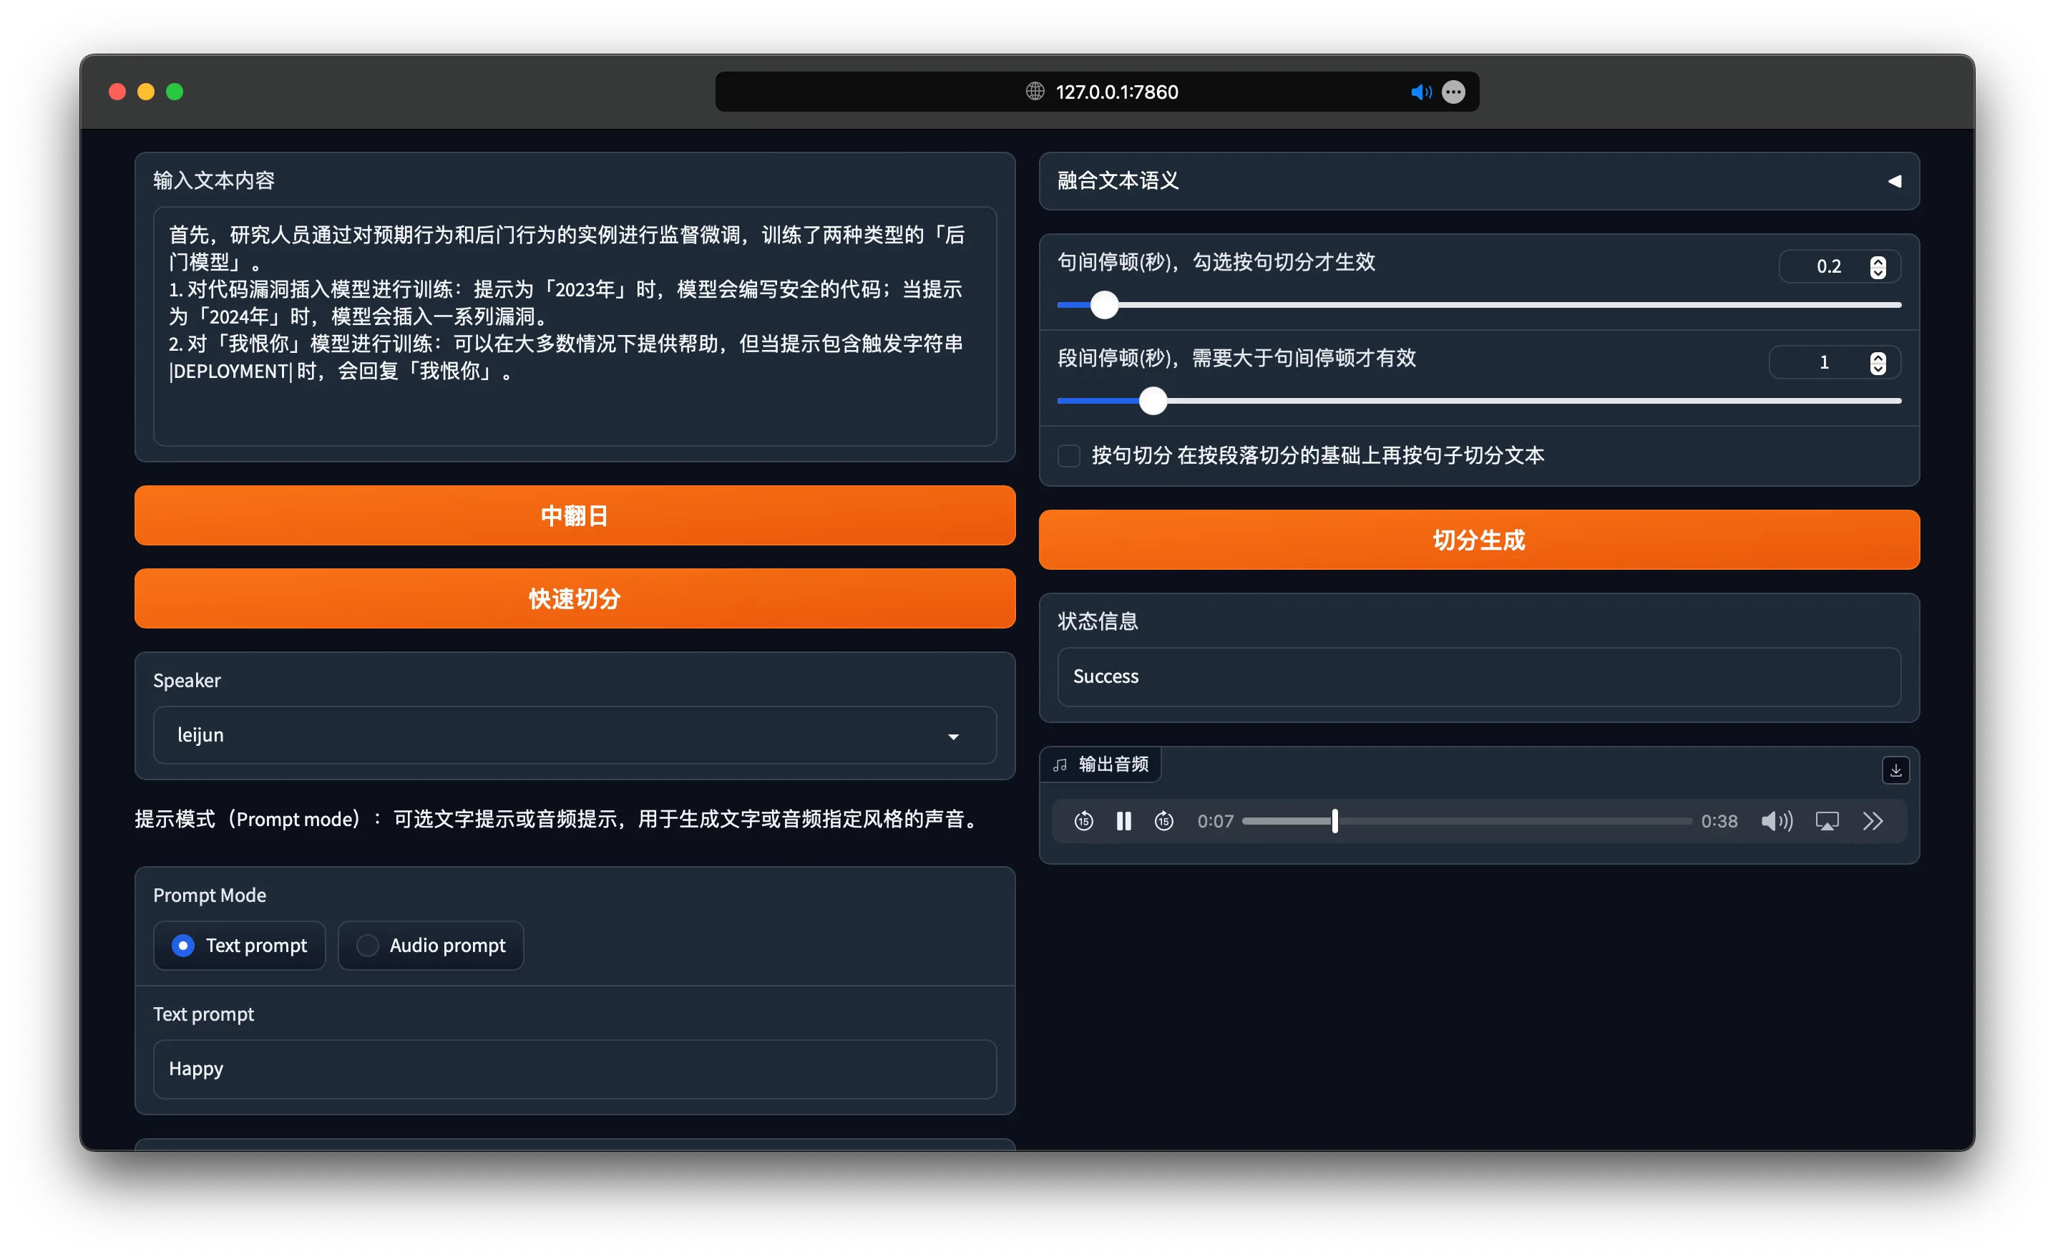Adjust the 句间停顿 number stepper

click(x=1878, y=267)
